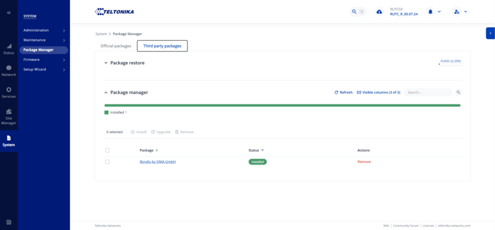Open the user menu dropdown chevron
Image resolution: width=495 pixels, height=230 pixels.
pos(465,12)
